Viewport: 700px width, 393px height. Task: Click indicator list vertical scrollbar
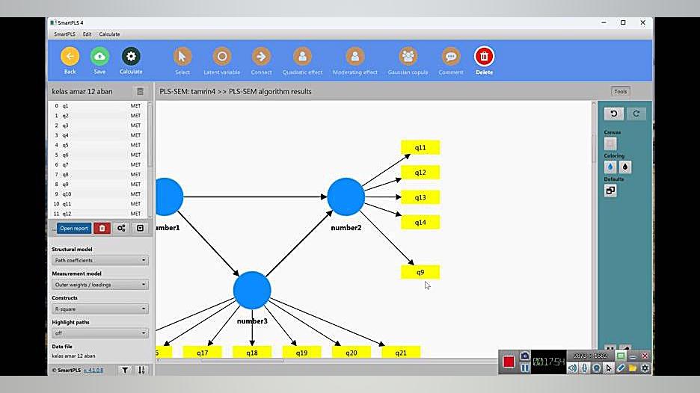tap(150, 136)
